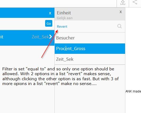Viewport: 141px width, 113px height.
Task: Click empty row area right of Besucher
Action: 100,38
